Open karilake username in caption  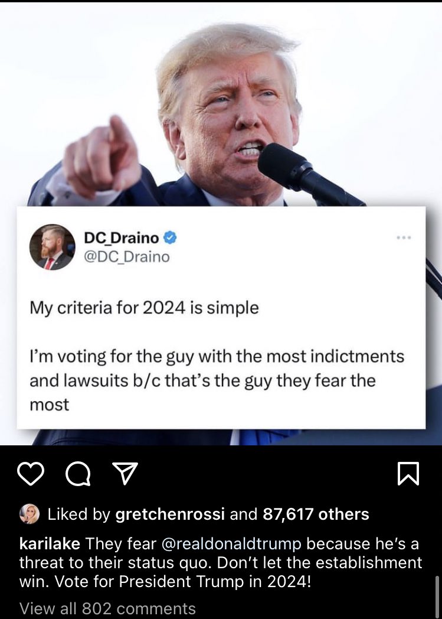pyautogui.click(x=50, y=543)
